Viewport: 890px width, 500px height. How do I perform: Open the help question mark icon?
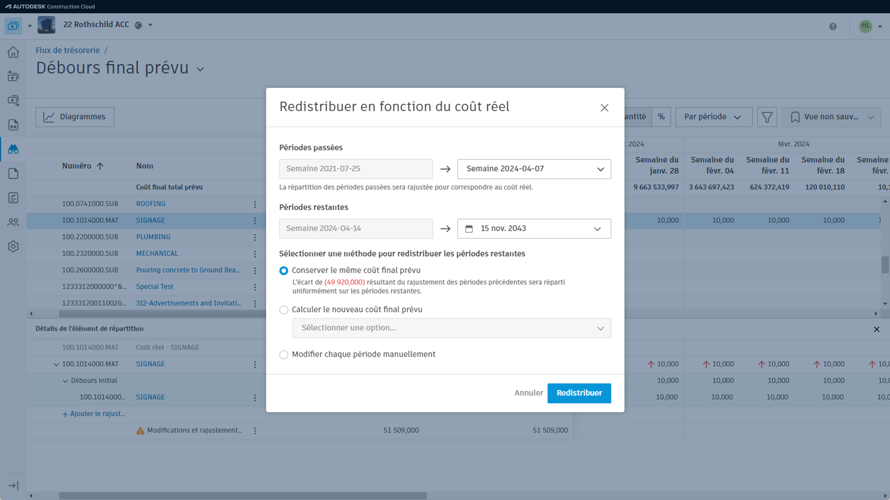(x=833, y=25)
